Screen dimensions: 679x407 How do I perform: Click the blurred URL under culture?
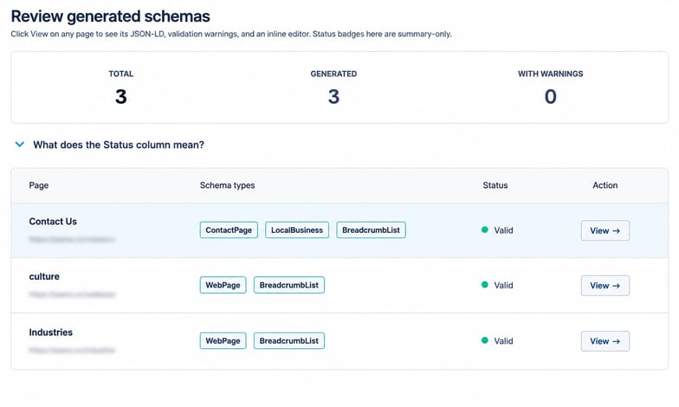point(72,294)
